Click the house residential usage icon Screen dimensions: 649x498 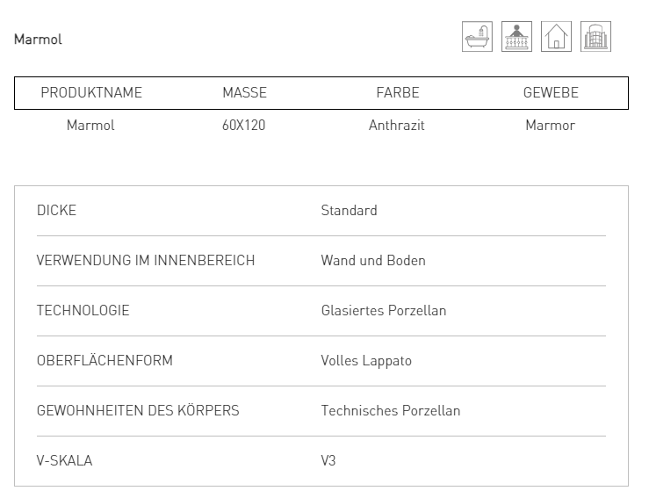556,36
